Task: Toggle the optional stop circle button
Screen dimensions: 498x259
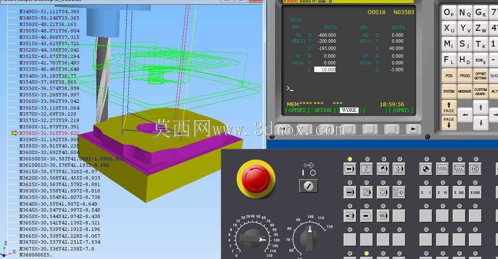Action: coord(383,192)
